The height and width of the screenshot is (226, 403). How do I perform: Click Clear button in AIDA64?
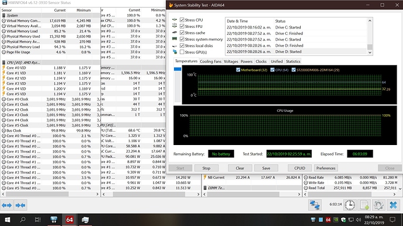coord(240,168)
